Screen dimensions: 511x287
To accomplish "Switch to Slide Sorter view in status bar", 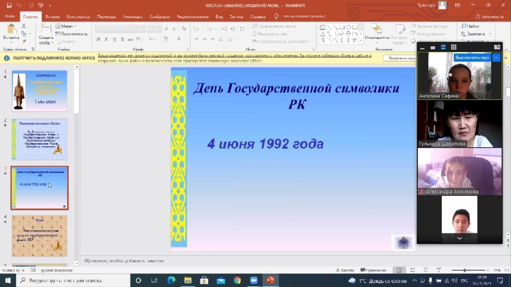I will [412, 269].
